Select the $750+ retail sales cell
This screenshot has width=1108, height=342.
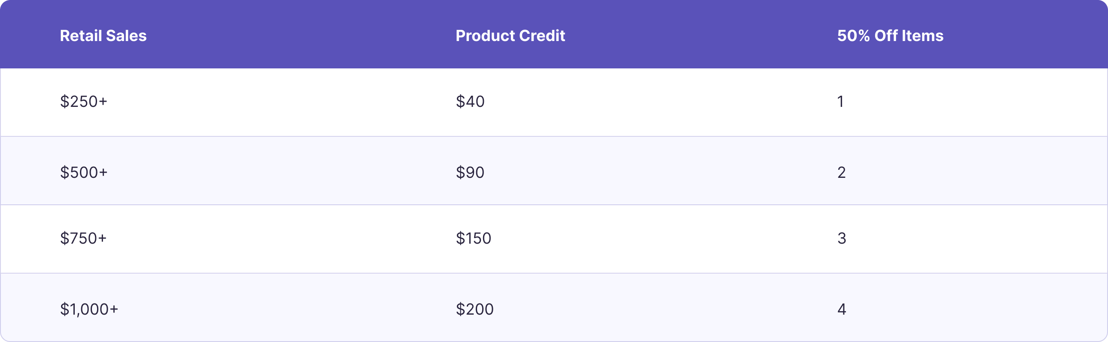83,238
